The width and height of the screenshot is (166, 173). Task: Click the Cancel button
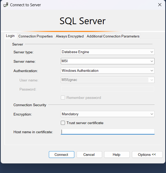(x=89, y=155)
